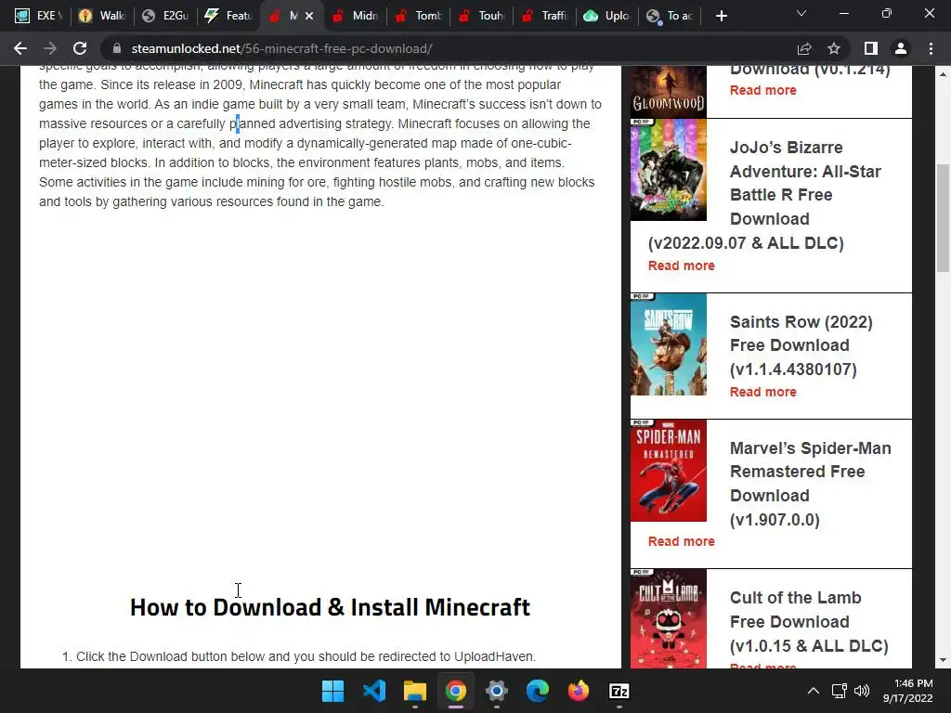
Task: Click the page's vertical scrollbar thumb
Action: tap(944, 218)
